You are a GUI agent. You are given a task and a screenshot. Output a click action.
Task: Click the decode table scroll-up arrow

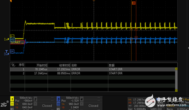[176, 69]
